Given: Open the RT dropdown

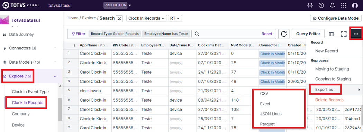Looking at the screenshot, I should [x=175, y=18].
